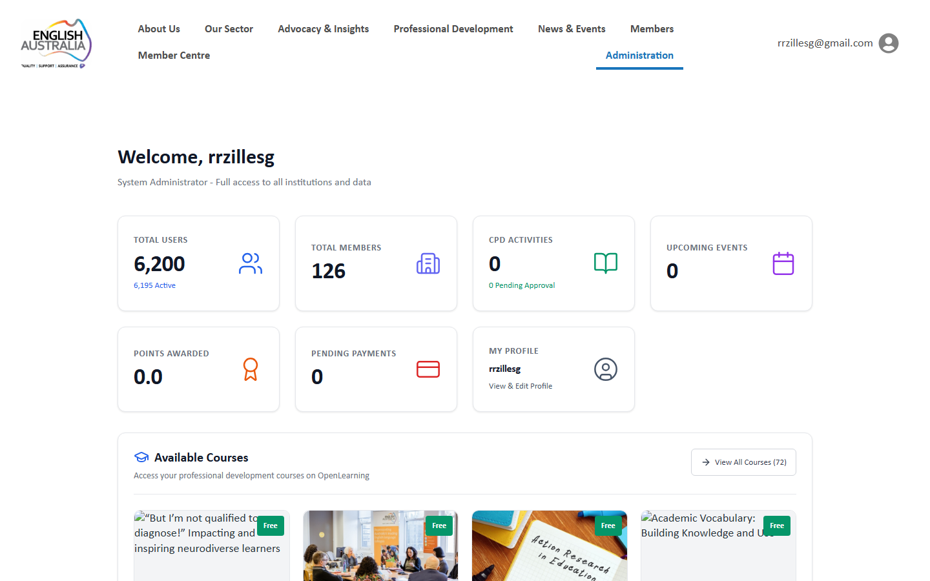
Task: Open the Our Sector menu
Action: point(229,29)
